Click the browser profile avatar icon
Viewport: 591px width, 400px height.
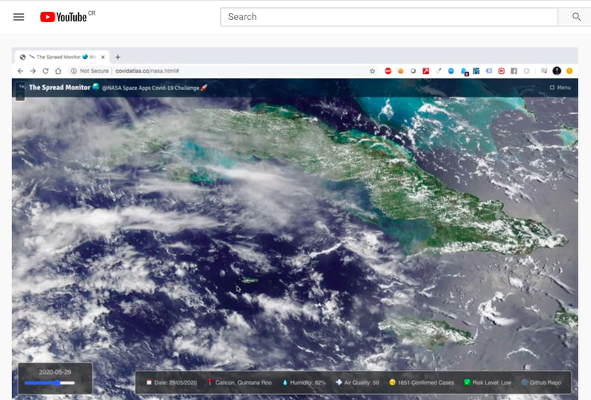tap(556, 71)
